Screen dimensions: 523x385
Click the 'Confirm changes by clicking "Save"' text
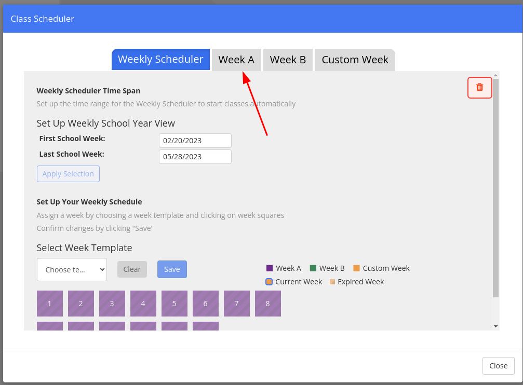tap(95, 228)
